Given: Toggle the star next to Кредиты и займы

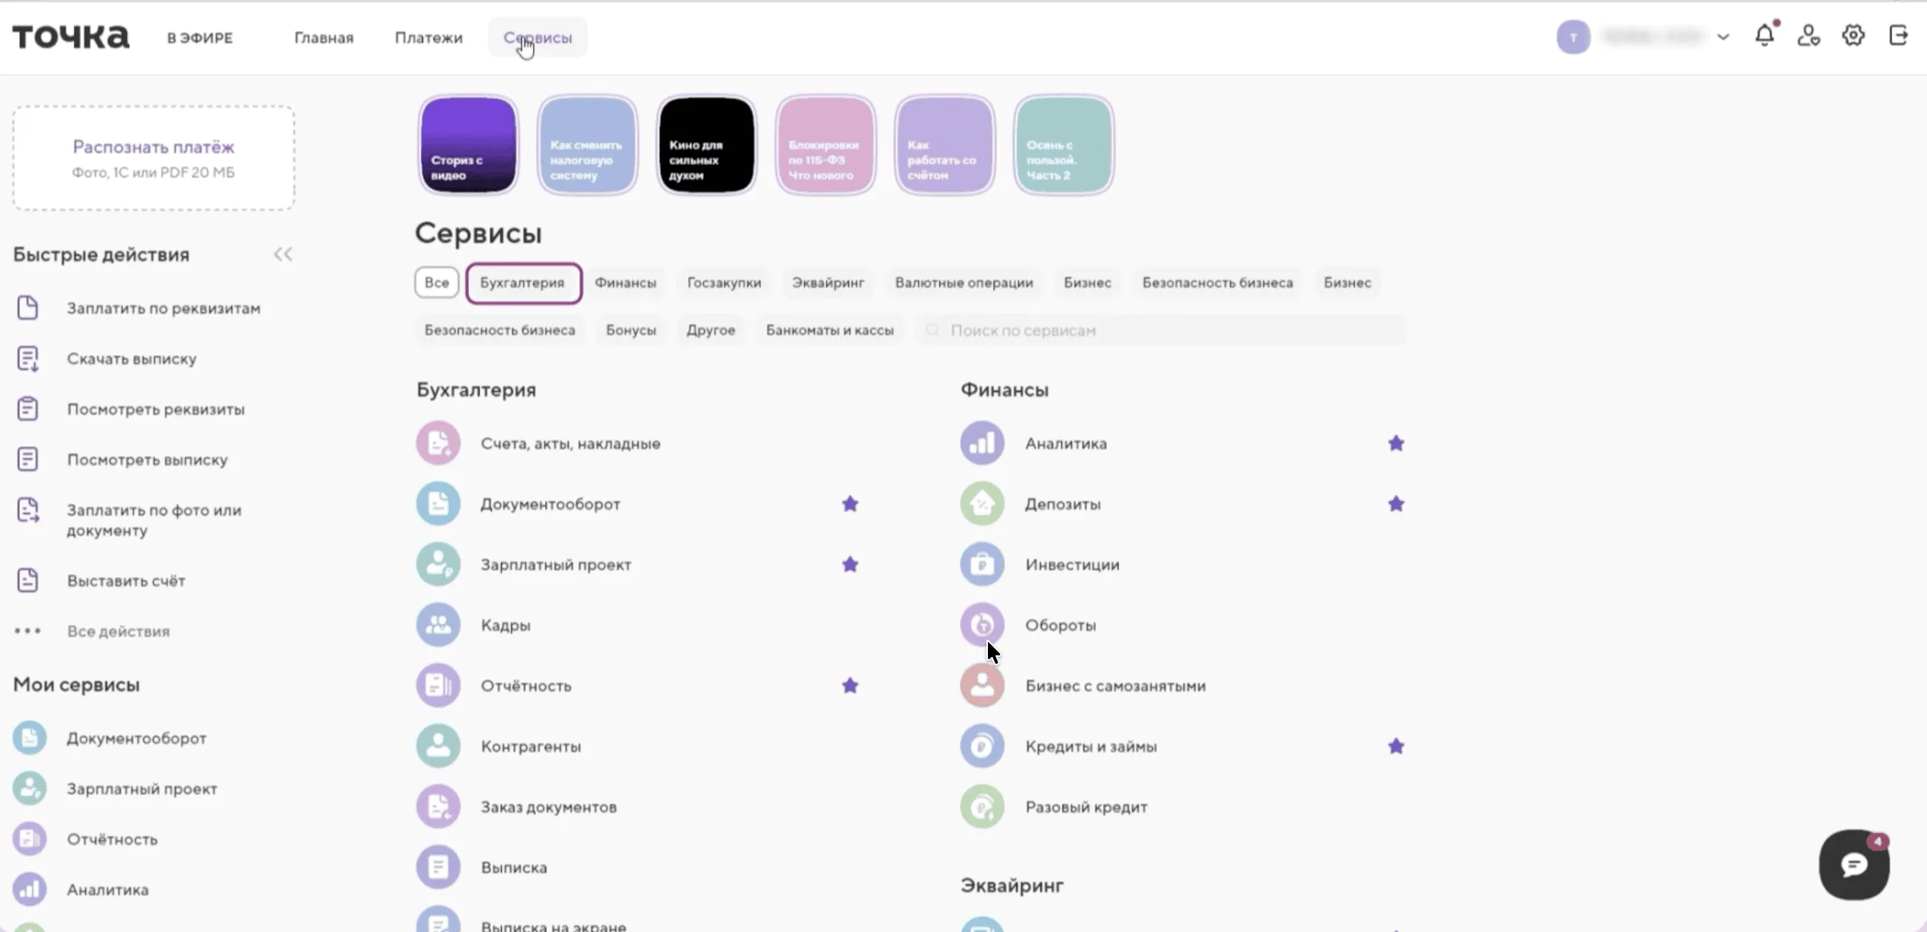Looking at the screenshot, I should (1395, 746).
